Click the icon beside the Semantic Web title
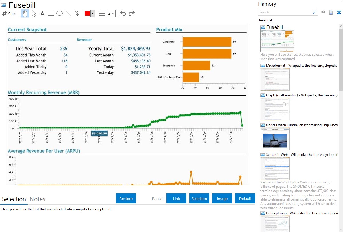Screen dimensions: 343x232 263,155
